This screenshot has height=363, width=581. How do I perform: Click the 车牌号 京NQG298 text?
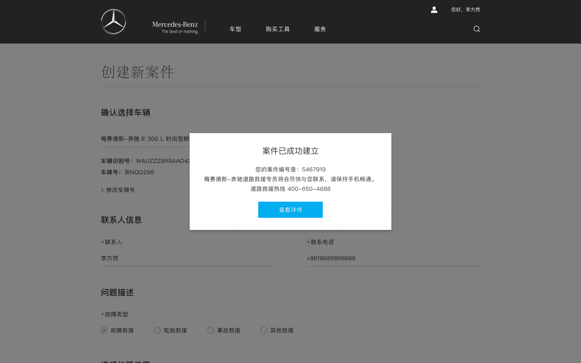coord(127,172)
